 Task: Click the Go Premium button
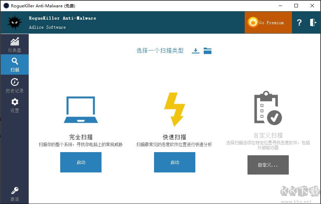tap(268, 22)
